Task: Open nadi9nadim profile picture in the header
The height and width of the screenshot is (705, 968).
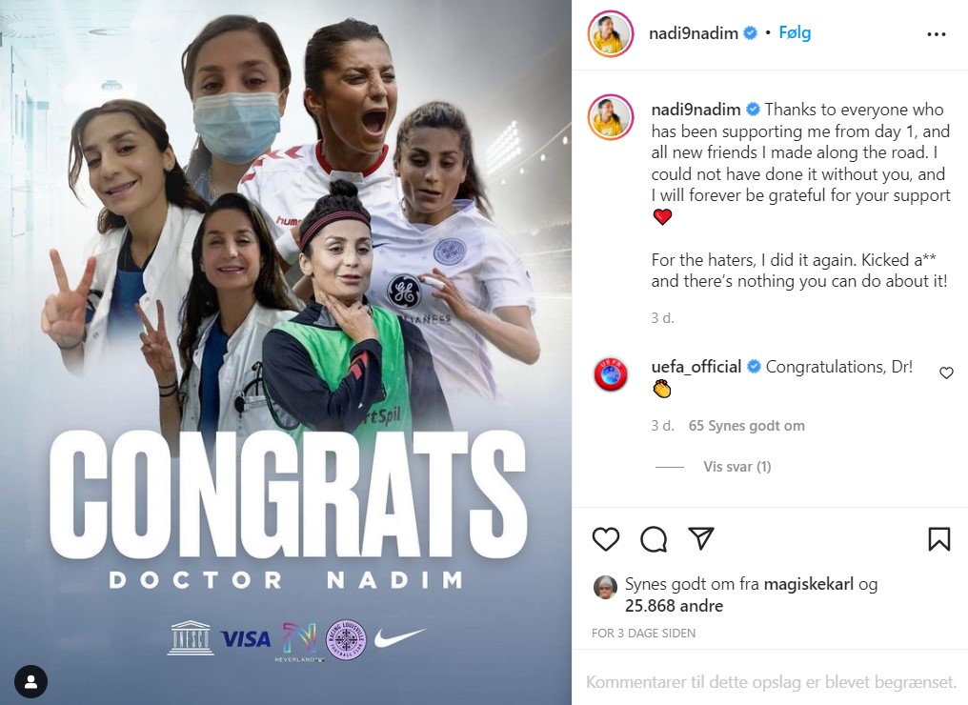Action: (611, 34)
